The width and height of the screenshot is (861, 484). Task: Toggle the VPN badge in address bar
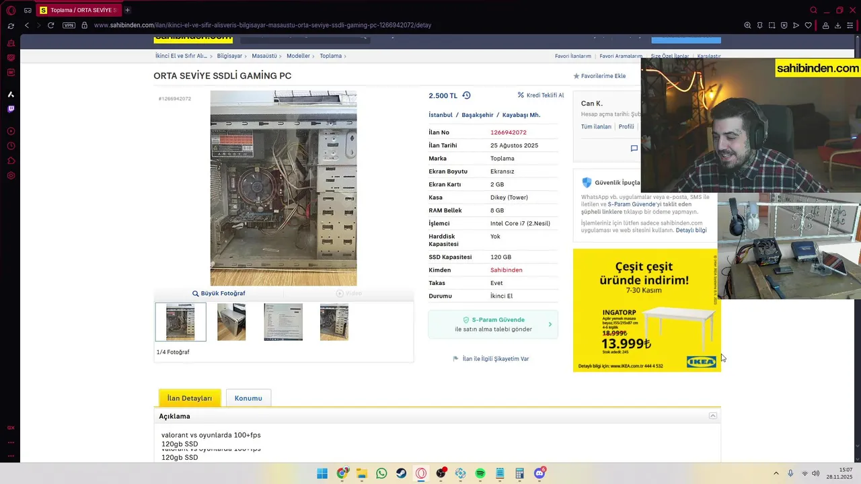[x=69, y=26]
